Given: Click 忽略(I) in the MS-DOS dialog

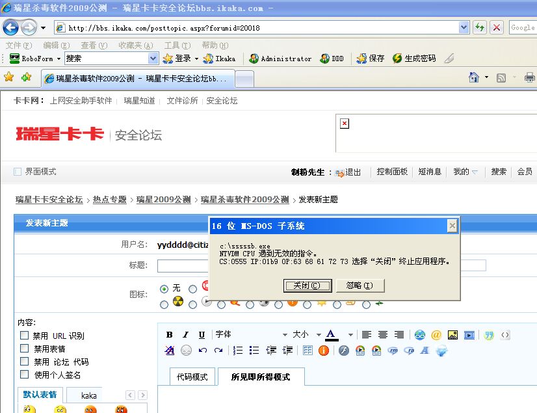Looking at the screenshot, I should pos(360,286).
